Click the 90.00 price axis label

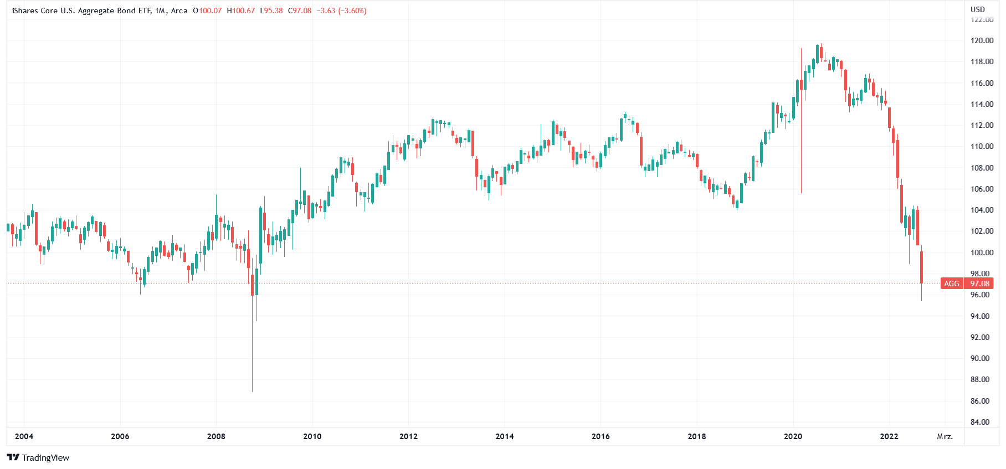980,358
